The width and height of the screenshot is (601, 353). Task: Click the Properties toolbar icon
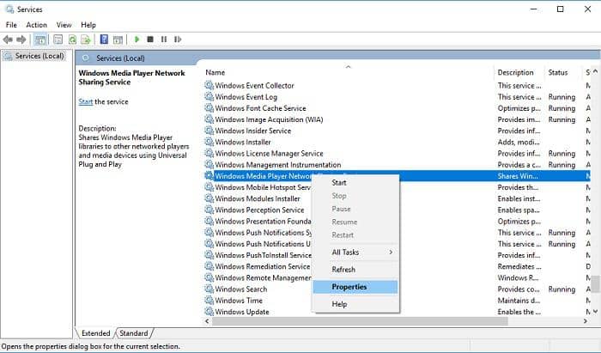point(58,40)
